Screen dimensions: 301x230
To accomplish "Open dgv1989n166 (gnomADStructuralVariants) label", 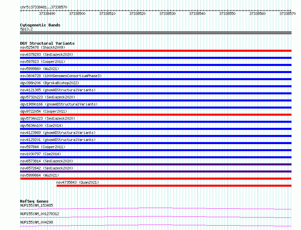I will (59, 104).
